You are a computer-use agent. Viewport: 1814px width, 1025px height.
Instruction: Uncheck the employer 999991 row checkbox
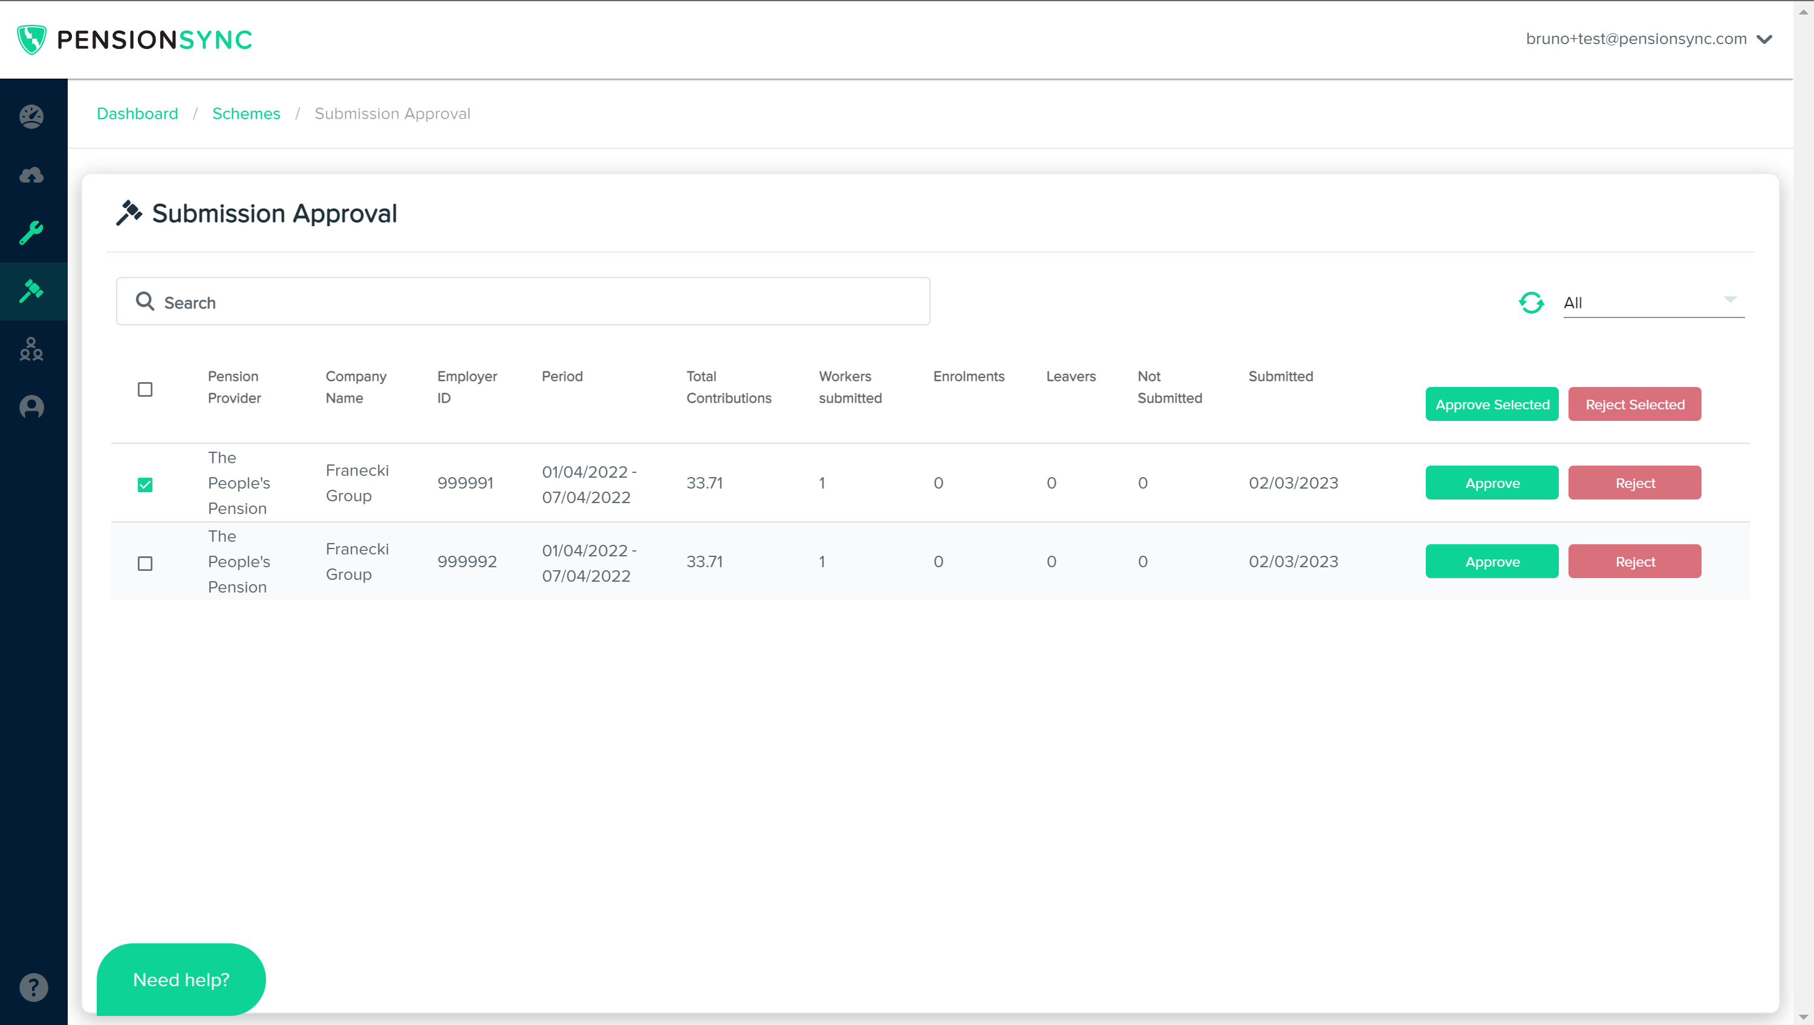145,484
